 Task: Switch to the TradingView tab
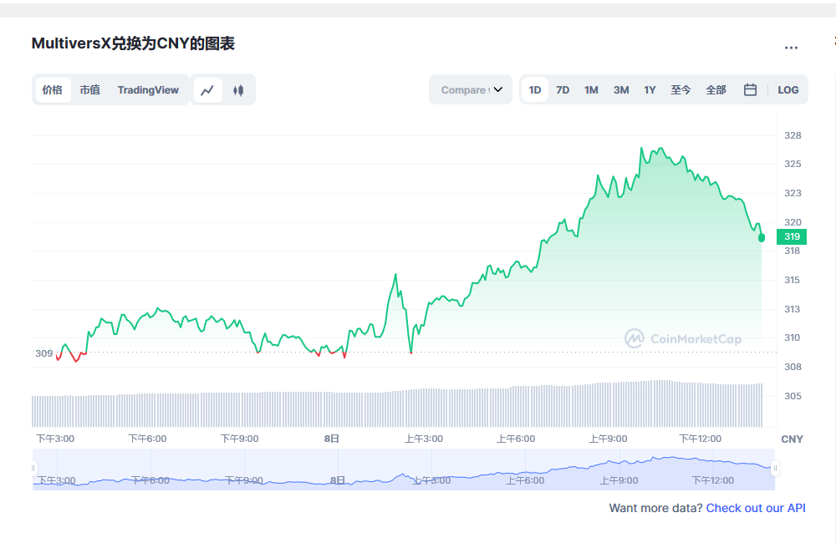click(x=148, y=90)
